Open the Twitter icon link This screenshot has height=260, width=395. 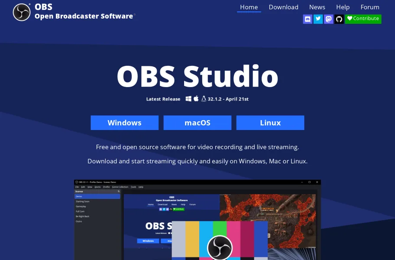click(318, 19)
